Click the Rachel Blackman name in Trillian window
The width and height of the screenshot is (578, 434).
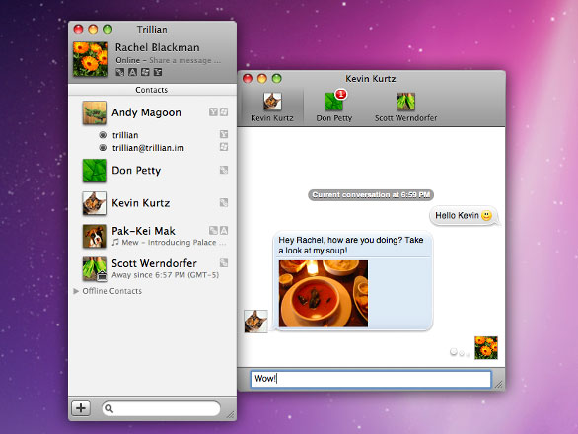point(158,47)
